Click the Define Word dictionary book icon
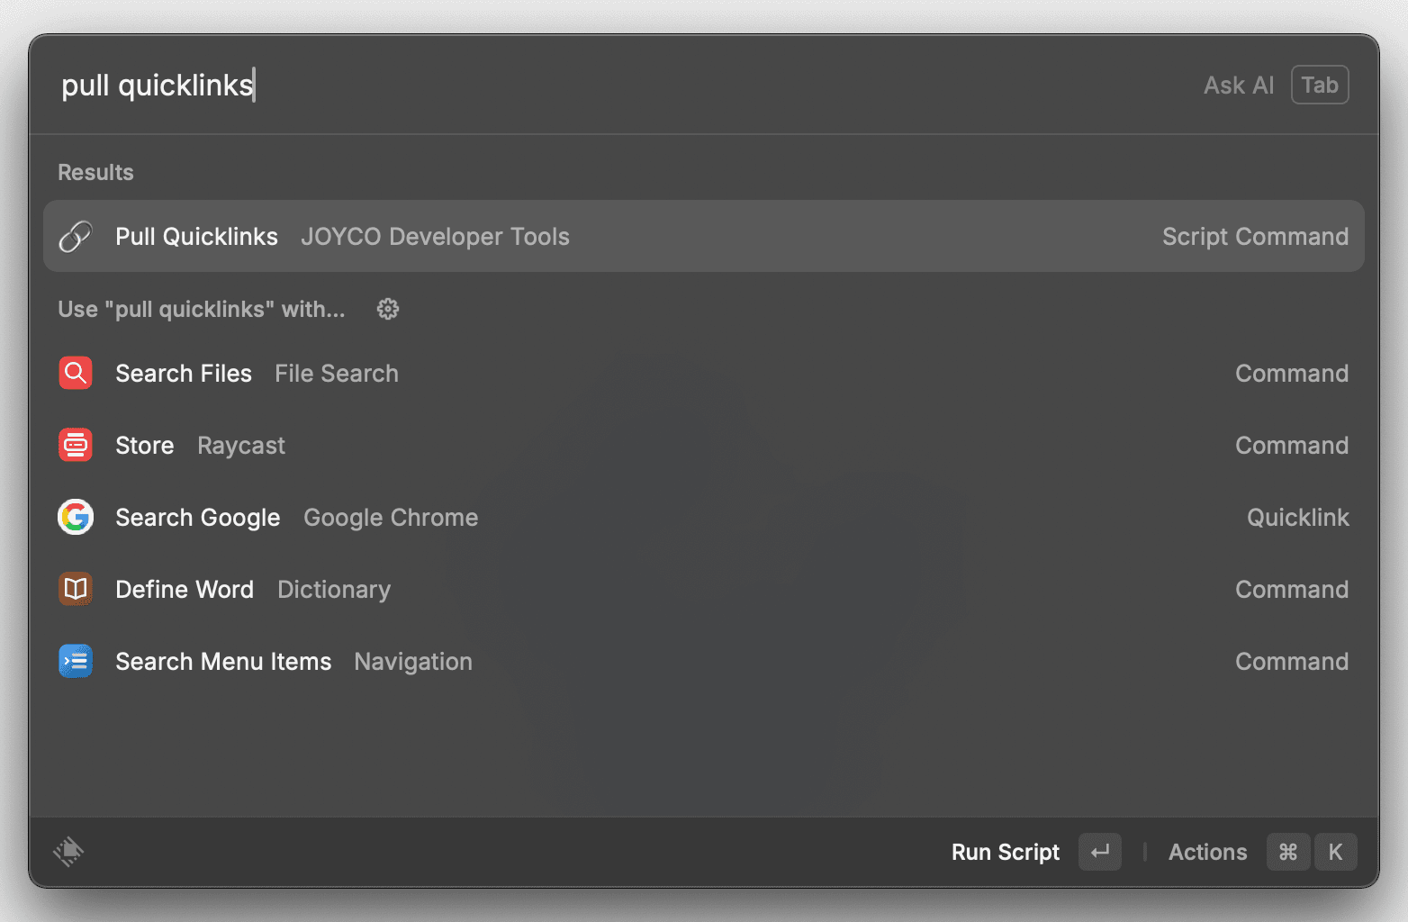 click(x=76, y=589)
